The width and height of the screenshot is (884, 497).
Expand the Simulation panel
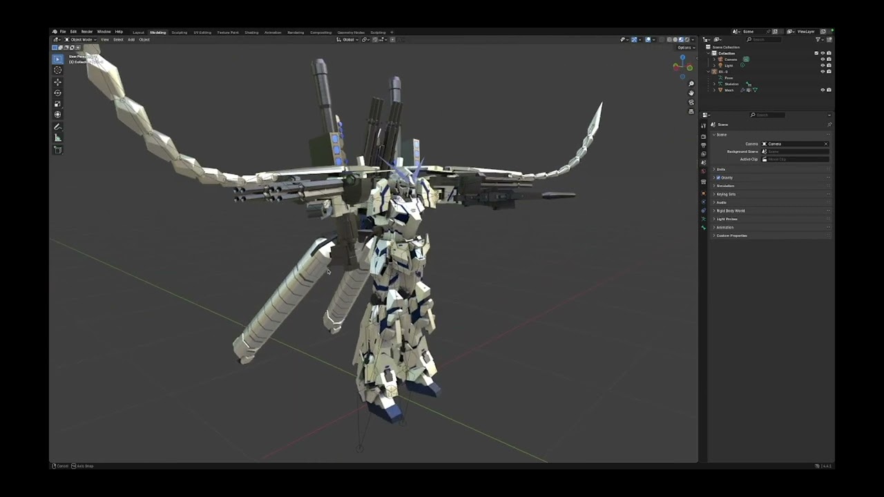(725, 186)
